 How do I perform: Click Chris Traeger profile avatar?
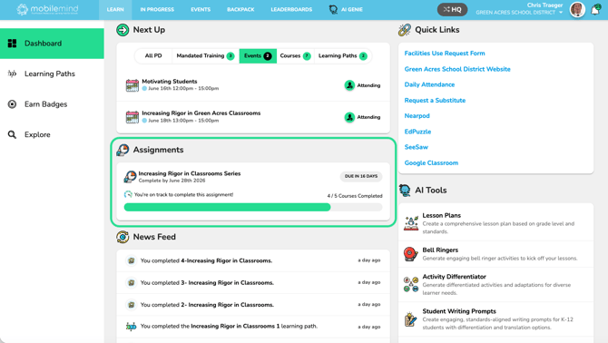pyautogui.click(x=577, y=10)
